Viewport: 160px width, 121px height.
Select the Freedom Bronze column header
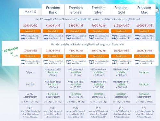tap(76, 10)
